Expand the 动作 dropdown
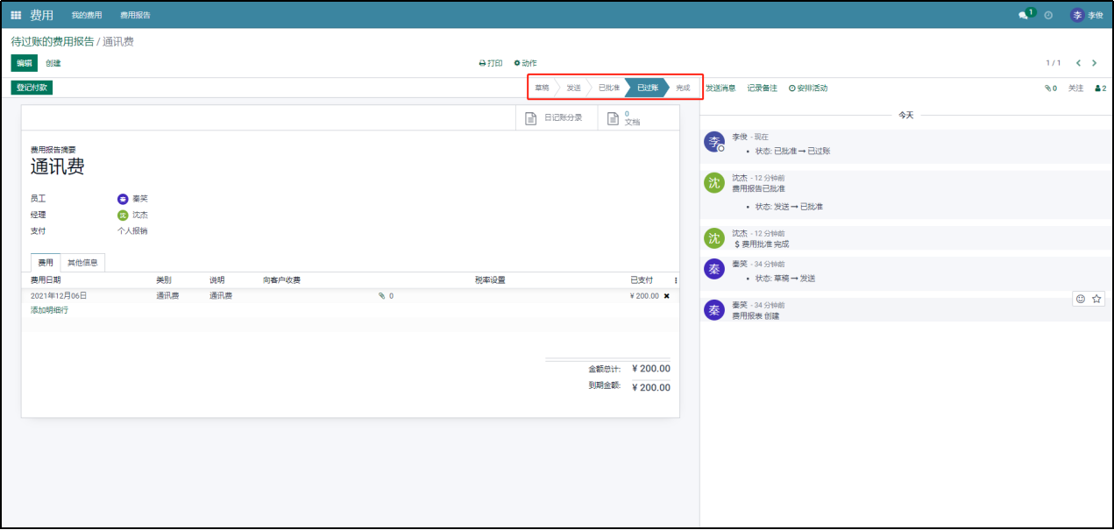Screen dimensions: 1114x530 [x=525, y=63]
